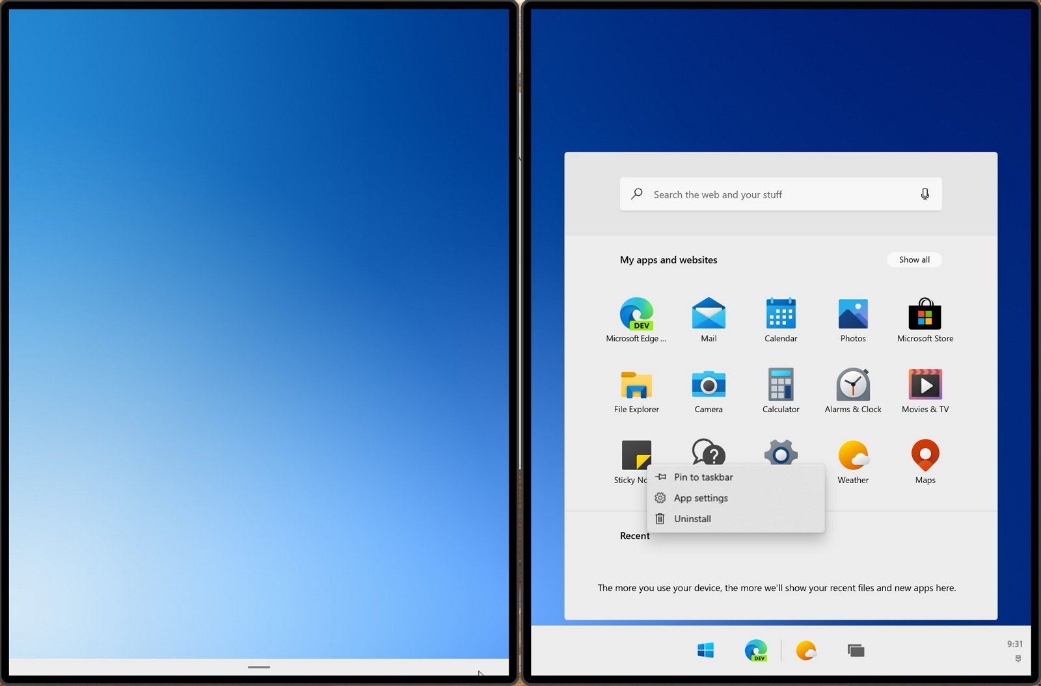Launch Movies & TV
This screenshot has width=1041, height=686.
(925, 389)
